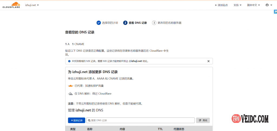Open the 简体中文 language dropdown
The image size is (277, 131).
253,5
